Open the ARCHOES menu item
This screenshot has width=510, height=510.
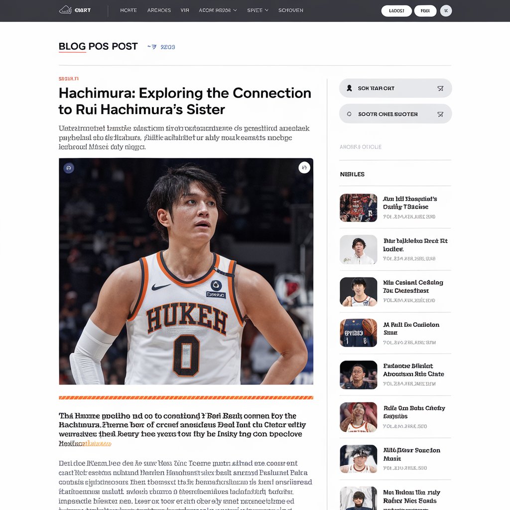tap(159, 10)
